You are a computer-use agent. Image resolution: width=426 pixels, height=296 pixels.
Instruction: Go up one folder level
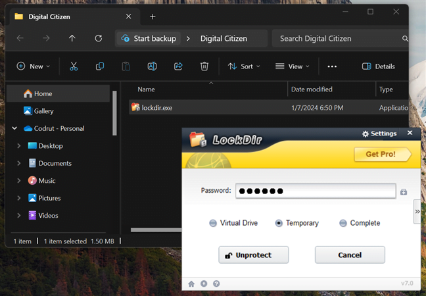pos(72,38)
